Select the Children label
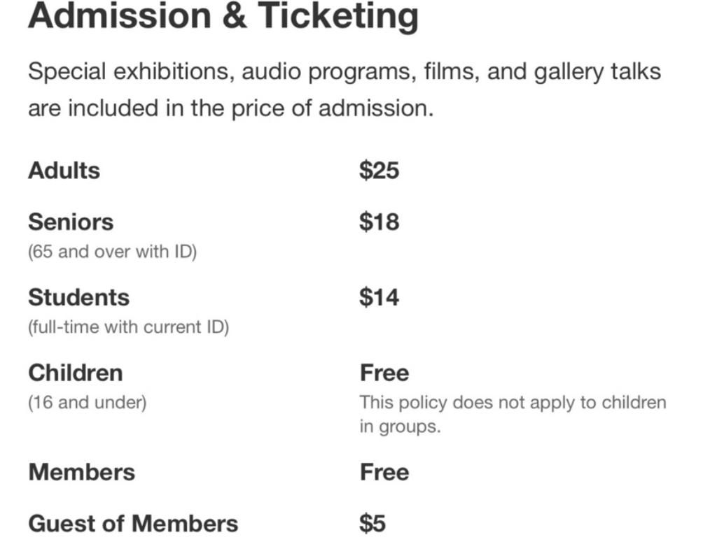The height and width of the screenshot is (537, 717). [75, 373]
